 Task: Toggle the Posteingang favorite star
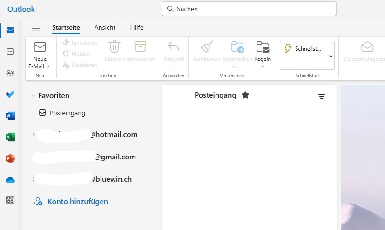click(x=245, y=95)
